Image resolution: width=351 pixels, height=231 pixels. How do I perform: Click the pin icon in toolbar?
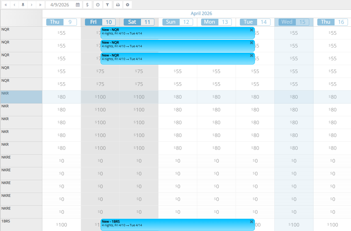(23, 5)
